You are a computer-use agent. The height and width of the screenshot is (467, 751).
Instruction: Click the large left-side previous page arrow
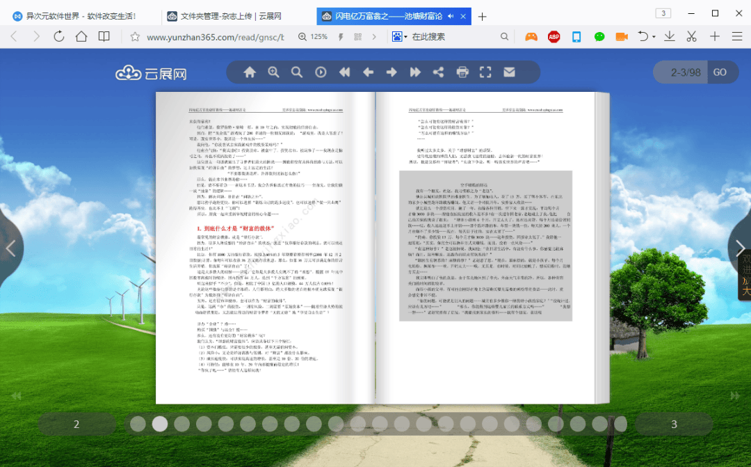(x=10, y=248)
